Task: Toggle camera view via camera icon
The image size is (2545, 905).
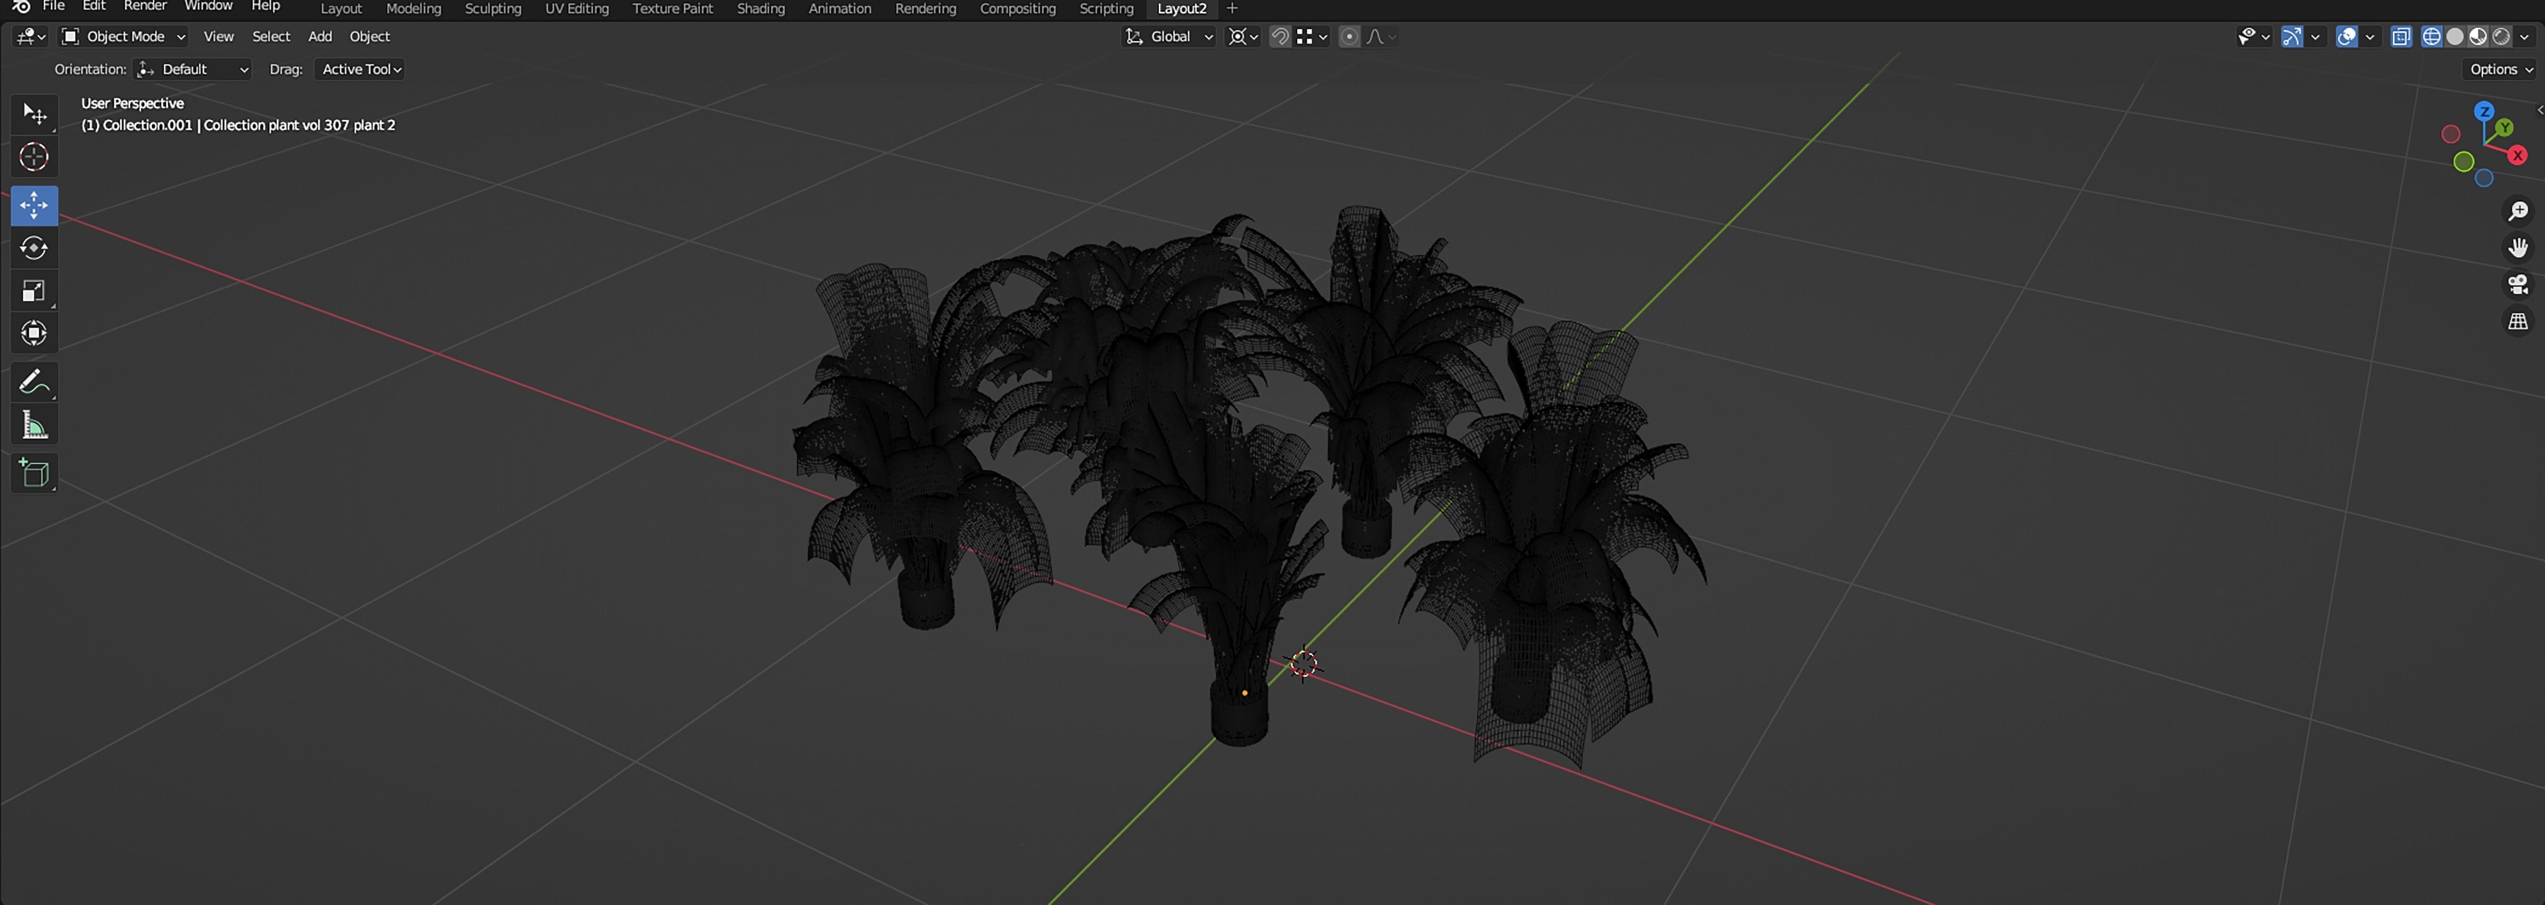Action: (x=2518, y=285)
